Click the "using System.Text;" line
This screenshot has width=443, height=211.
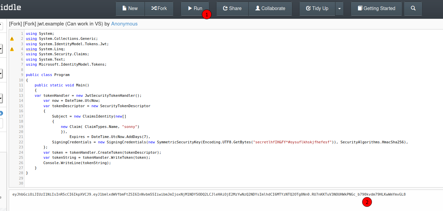(x=45, y=59)
